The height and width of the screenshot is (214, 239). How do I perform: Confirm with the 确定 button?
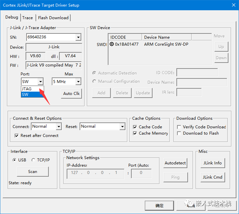point(159,206)
